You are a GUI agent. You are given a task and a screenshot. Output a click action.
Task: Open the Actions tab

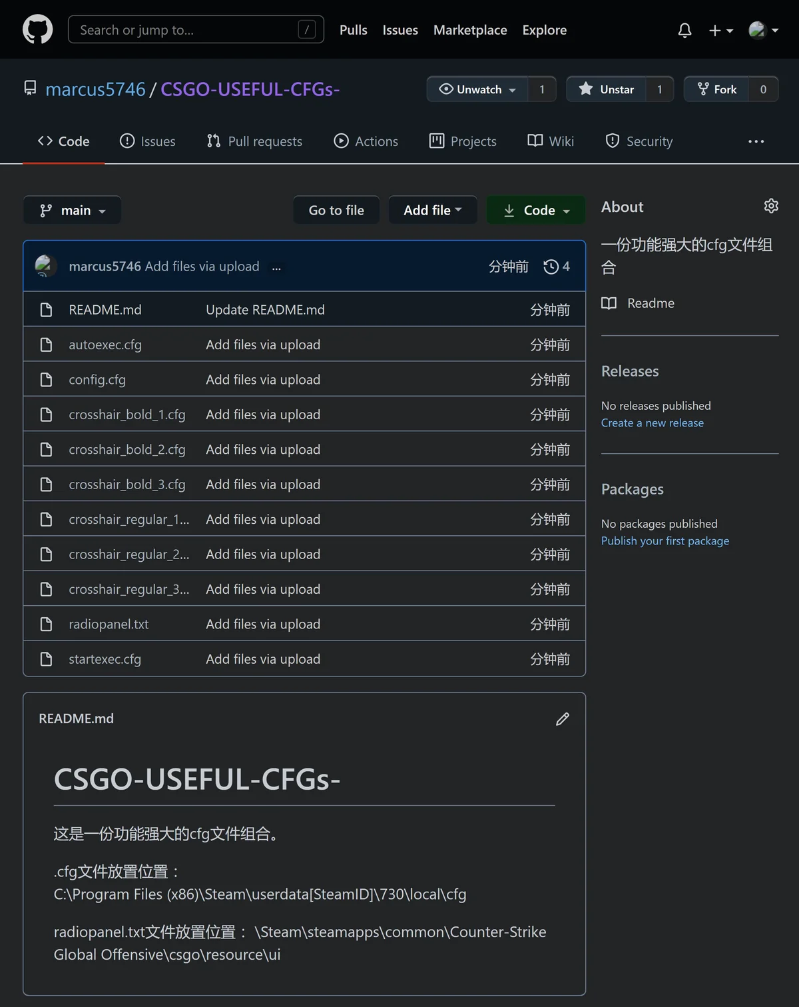(366, 141)
